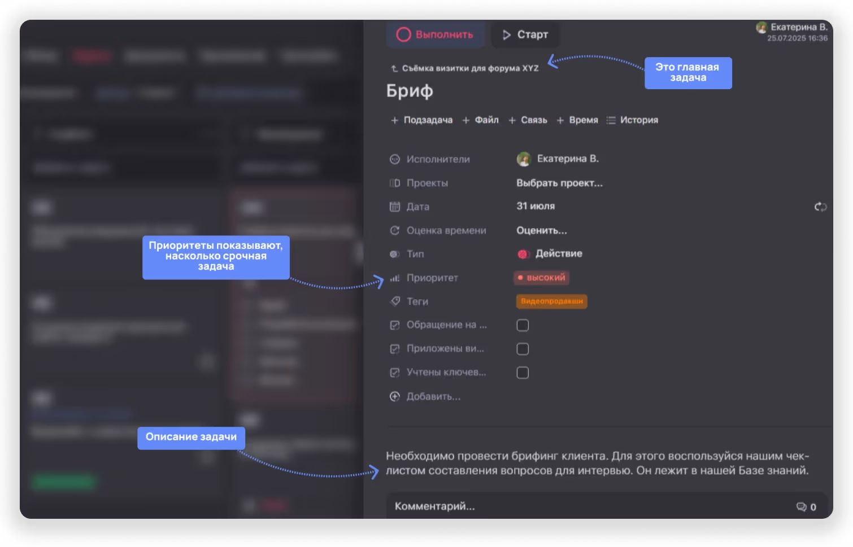Focus the Комментарий input field

click(607, 506)
